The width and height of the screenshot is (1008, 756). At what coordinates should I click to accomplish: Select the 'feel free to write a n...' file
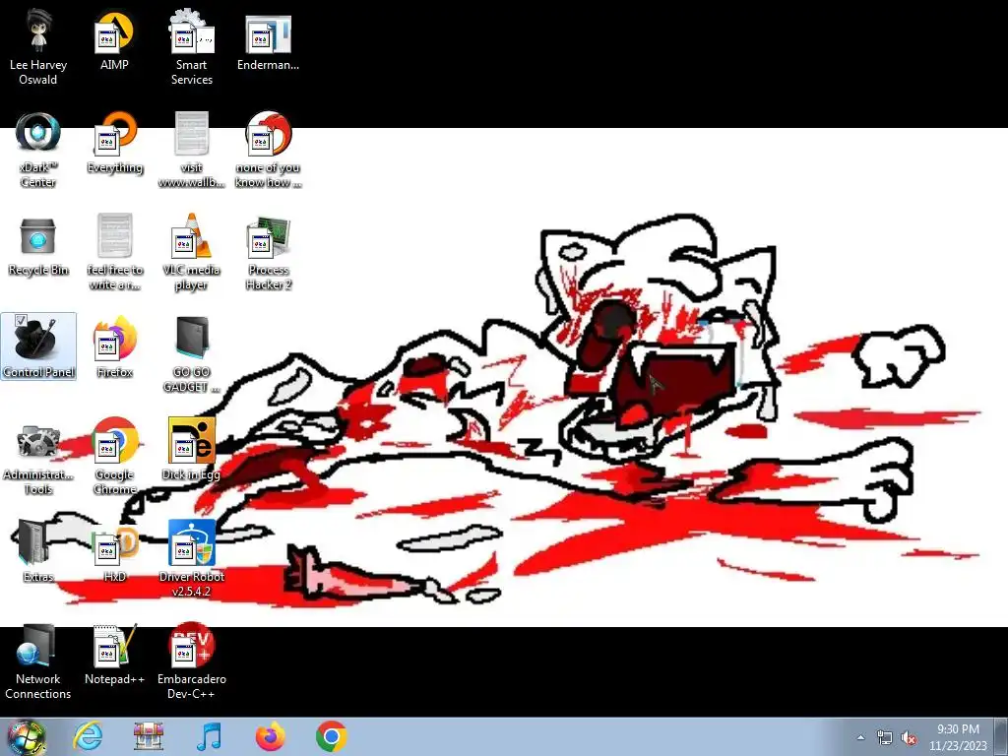click(114, 253)
